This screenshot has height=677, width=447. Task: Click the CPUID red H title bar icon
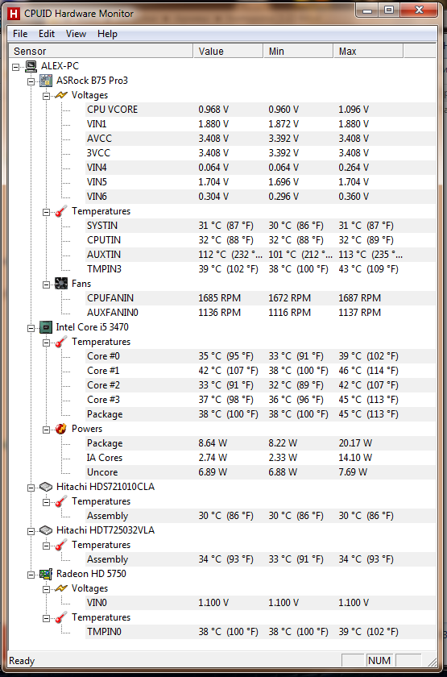pos(14,14)
